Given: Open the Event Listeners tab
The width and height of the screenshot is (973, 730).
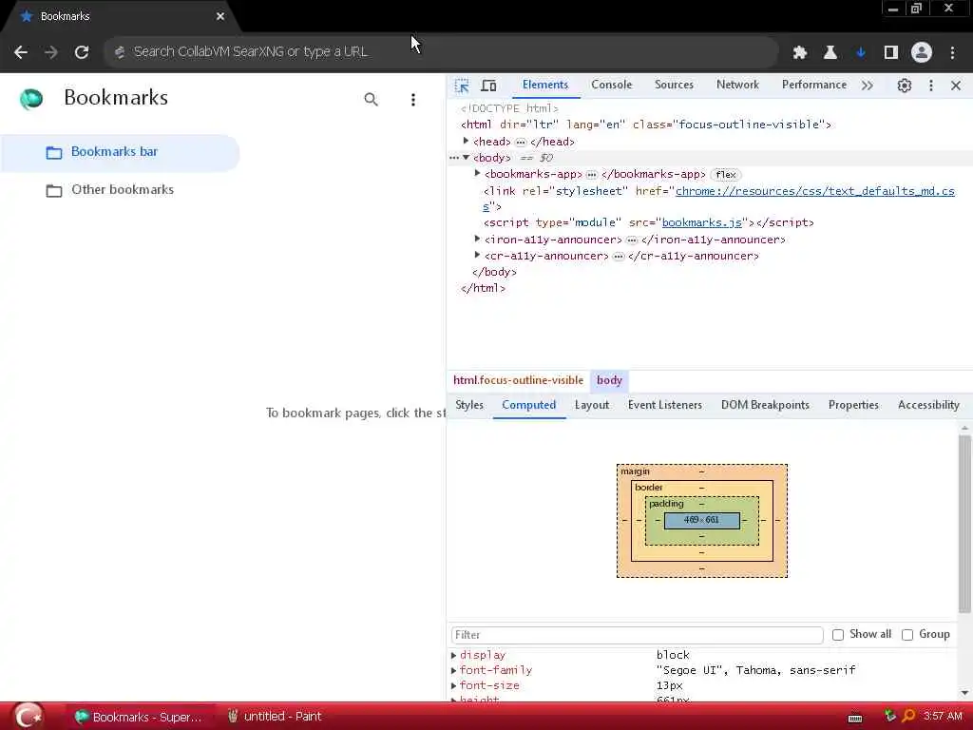Looking at the screenshot, I should (664, 405).
